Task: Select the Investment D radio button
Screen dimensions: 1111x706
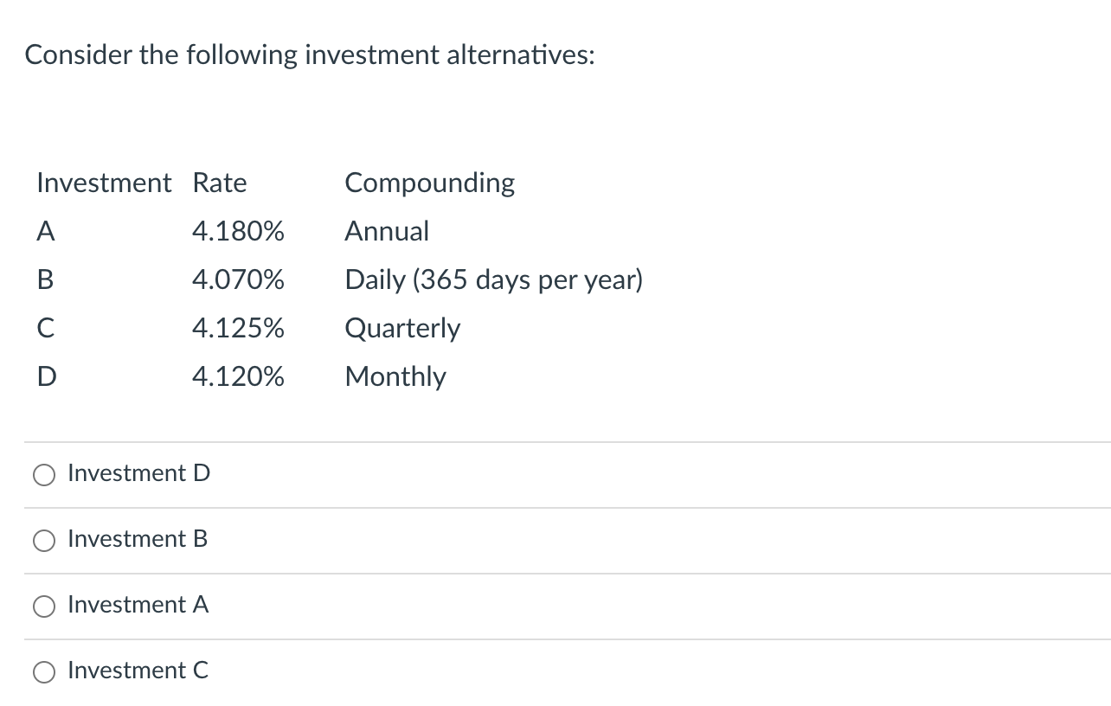Action: [43, 474]
